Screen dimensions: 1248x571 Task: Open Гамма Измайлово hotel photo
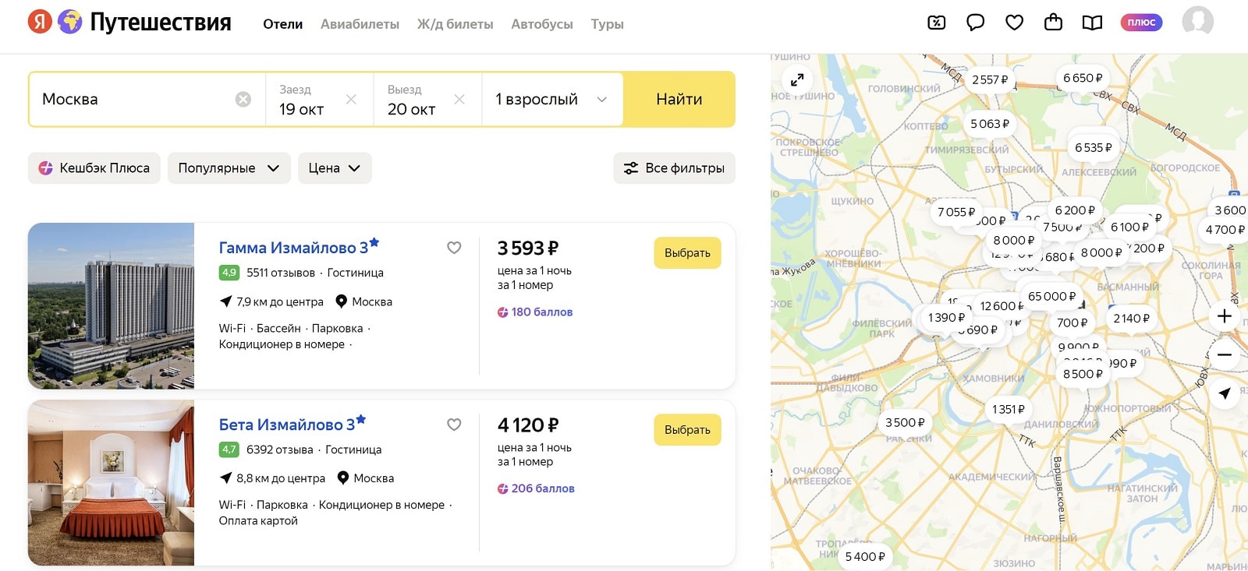(x=111, y=306)
